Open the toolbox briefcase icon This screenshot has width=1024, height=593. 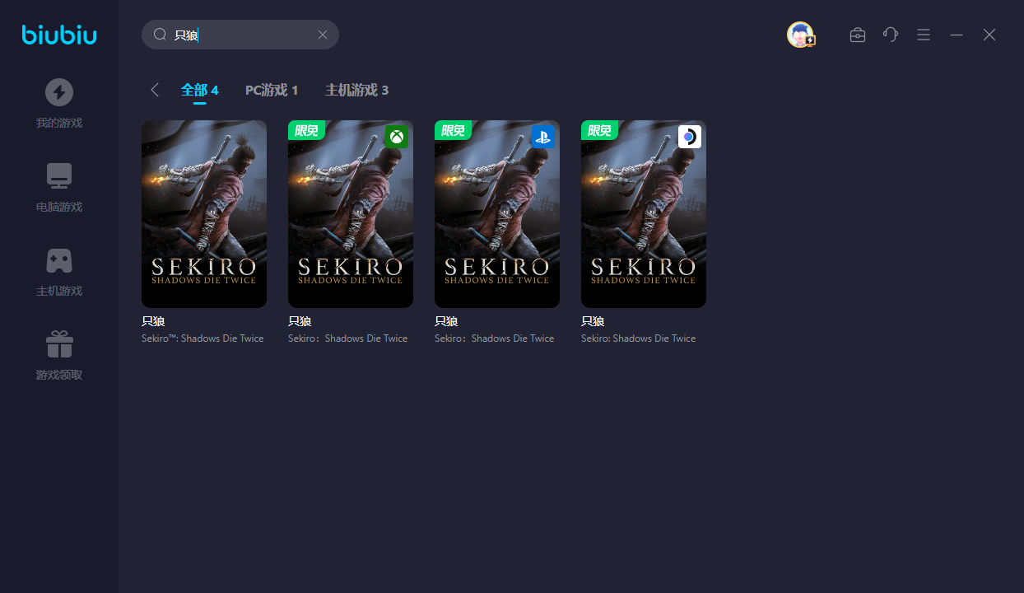(x=858, y=35)
